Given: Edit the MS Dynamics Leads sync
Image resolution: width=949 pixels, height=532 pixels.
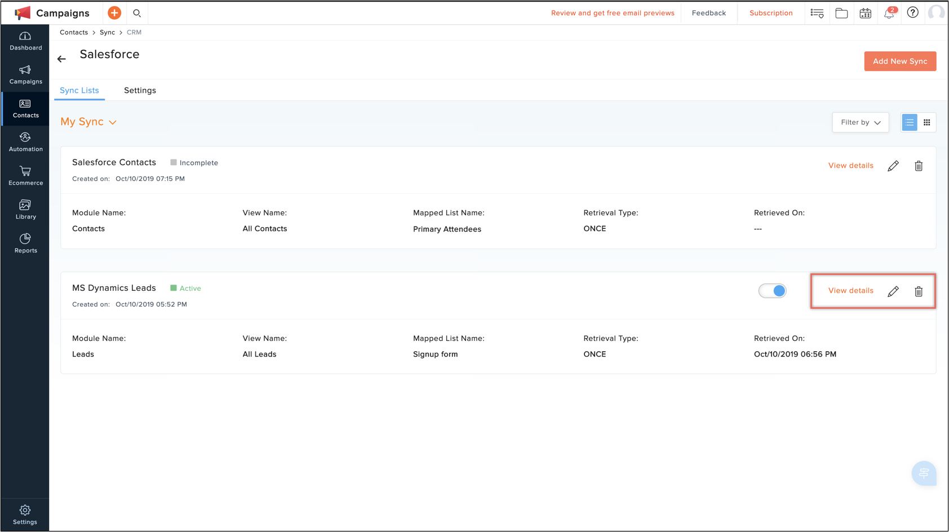Looking at the screenshot, I should (893, 291).
